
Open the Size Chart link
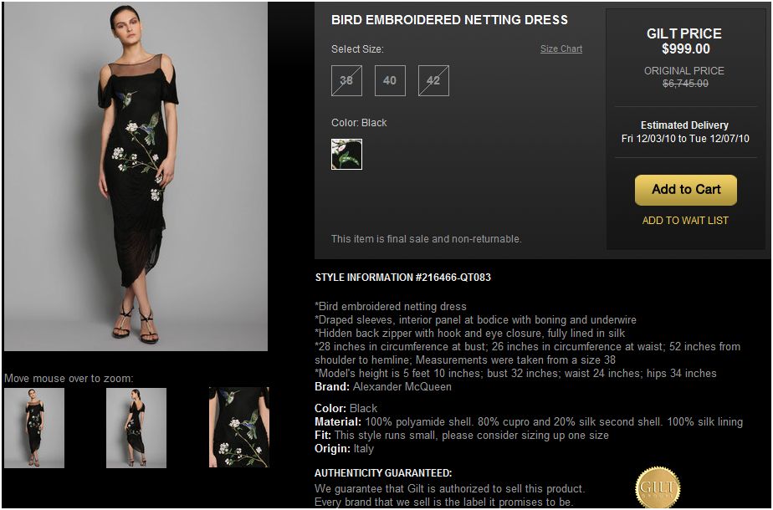(561, 48)
